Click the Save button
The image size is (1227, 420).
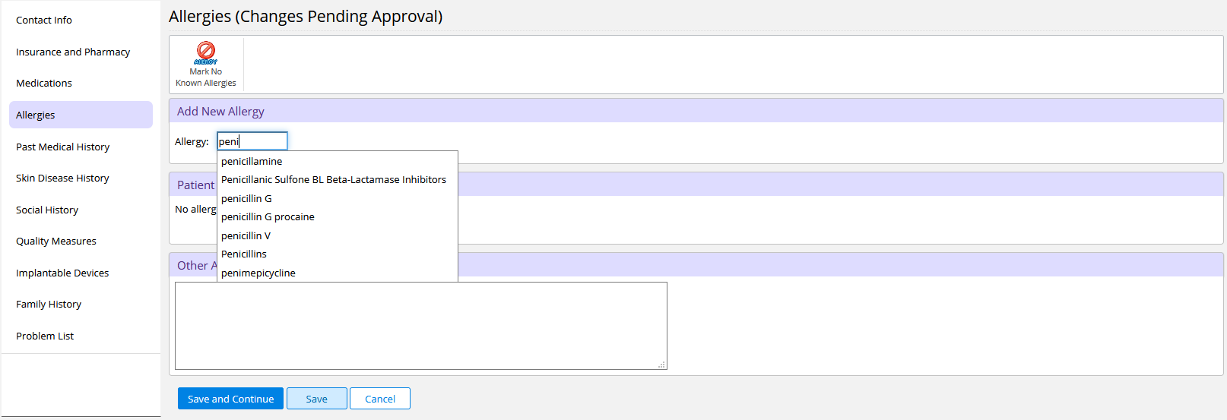tap(317, 399)
